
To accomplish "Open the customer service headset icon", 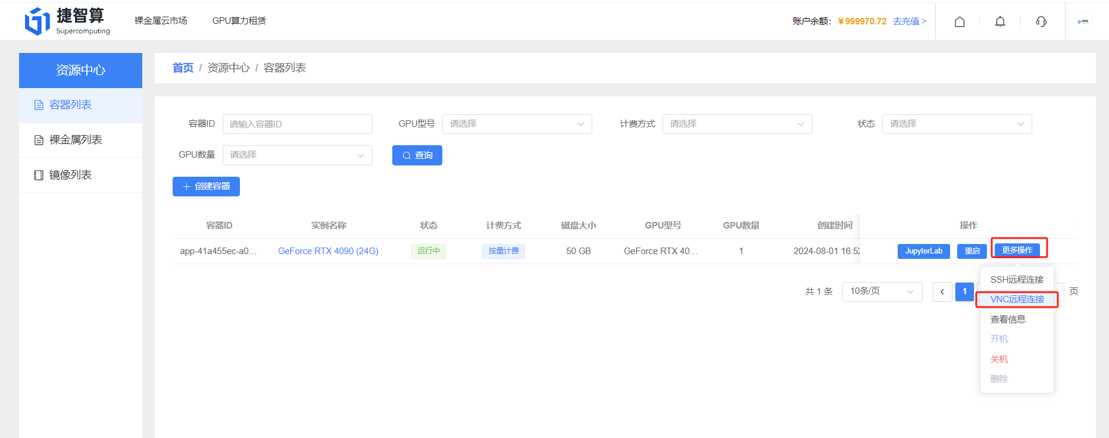I will click(1041, 21).
